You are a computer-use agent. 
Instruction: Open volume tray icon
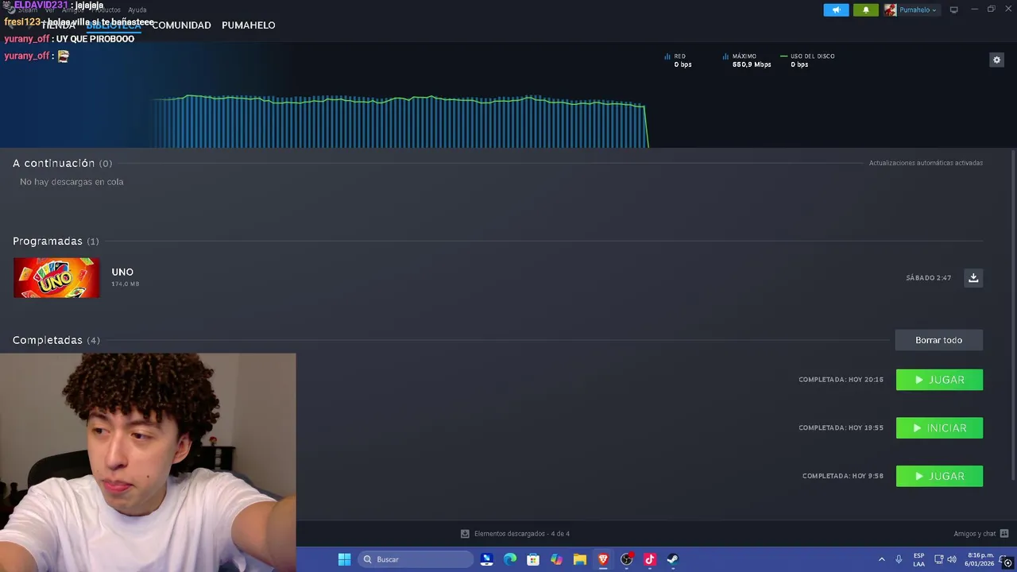[x=952, y=559]
